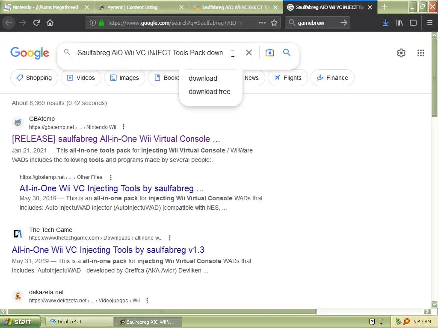Click the taskbar clock showing 9:43 AM
The image size is (438, 328).
[422, 322]
